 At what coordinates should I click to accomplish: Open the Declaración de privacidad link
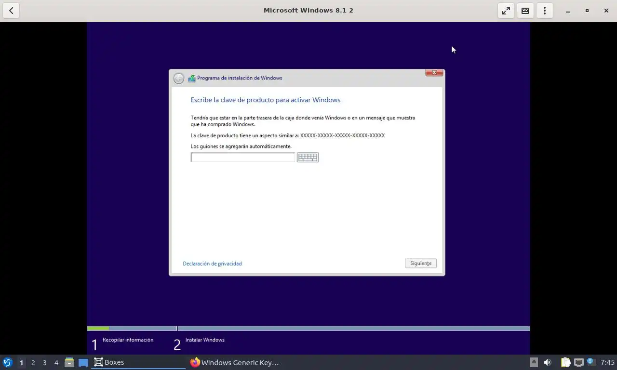[212, 264]
